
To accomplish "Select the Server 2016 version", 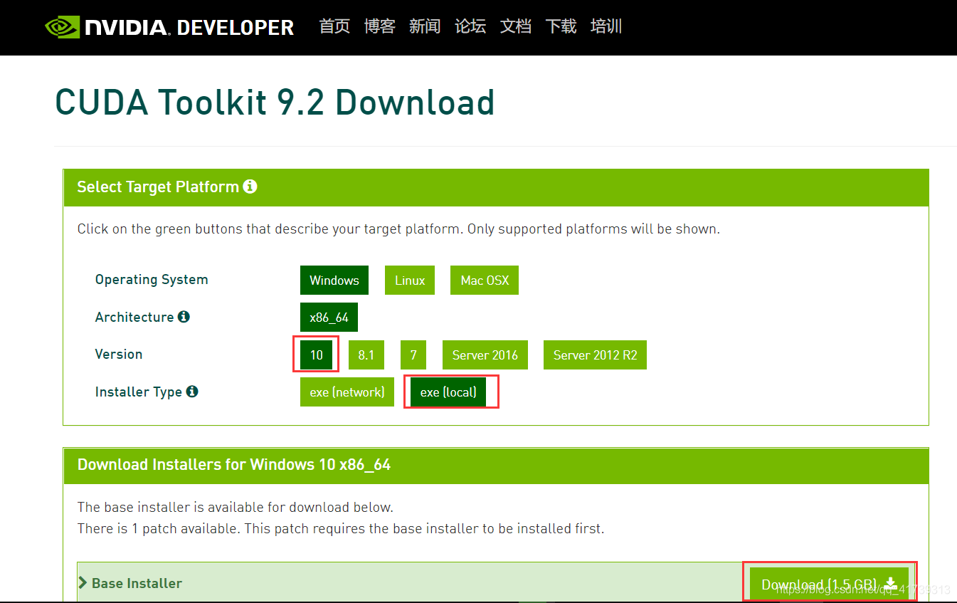I will [x=485, y=355].
